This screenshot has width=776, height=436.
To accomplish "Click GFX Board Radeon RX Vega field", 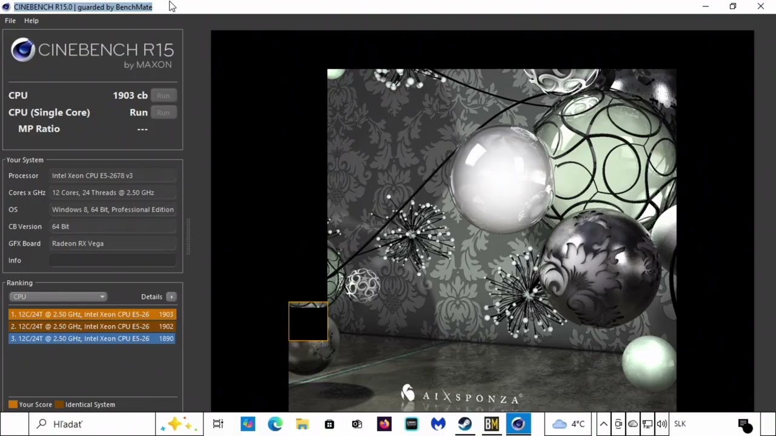I will pyautogui.click(x=113, y=243).
